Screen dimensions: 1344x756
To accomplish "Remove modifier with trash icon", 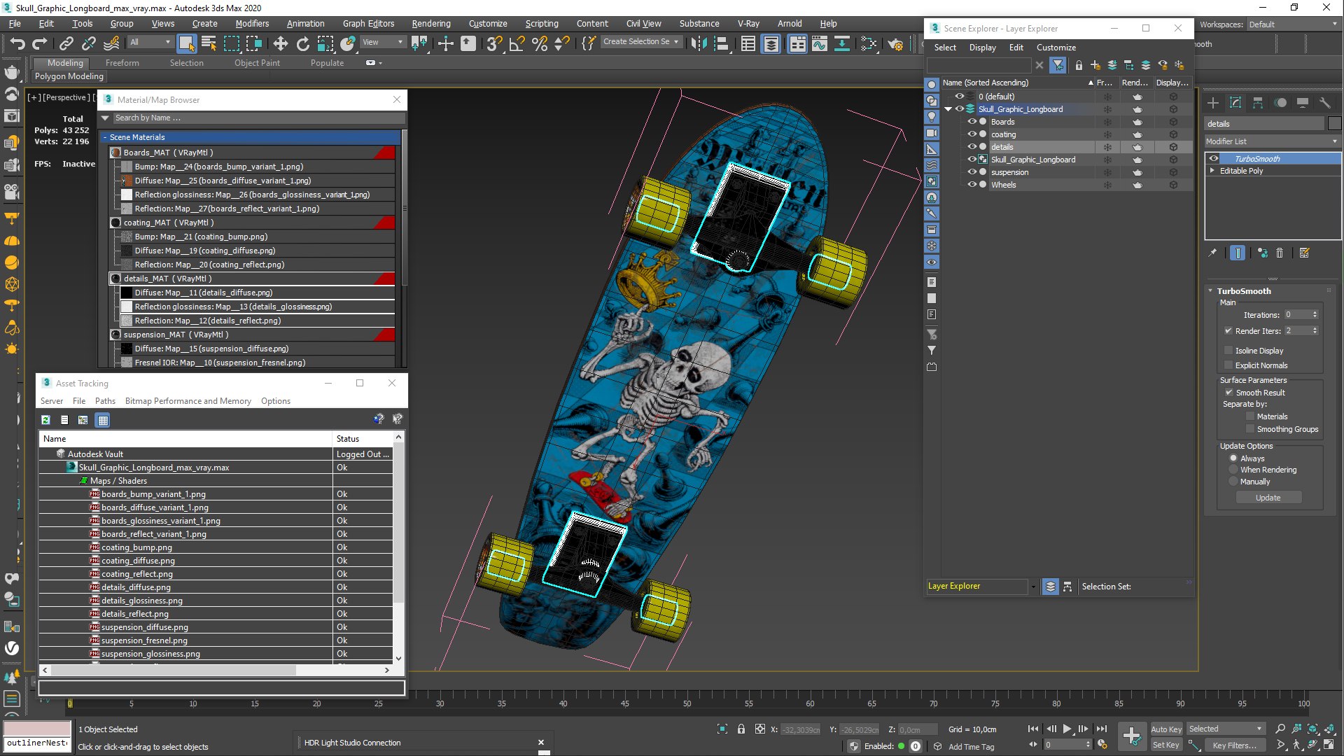I will pos(1280,253).
